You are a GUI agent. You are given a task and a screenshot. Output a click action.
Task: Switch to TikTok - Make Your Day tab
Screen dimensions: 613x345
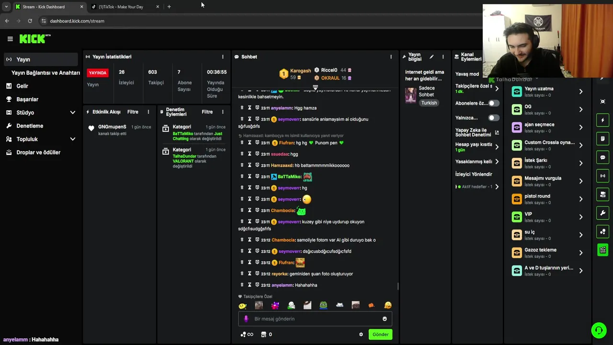tap(125, 7)
